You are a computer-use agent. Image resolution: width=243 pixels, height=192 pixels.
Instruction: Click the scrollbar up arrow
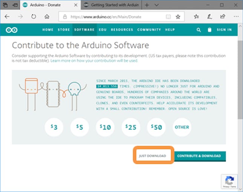[x=240, y=26]
